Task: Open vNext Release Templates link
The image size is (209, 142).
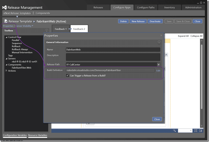Action: point(17,13)
